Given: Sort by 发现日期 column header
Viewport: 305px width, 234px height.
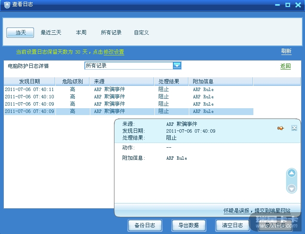Looking at the screenshot, I should tap(30, 82).
